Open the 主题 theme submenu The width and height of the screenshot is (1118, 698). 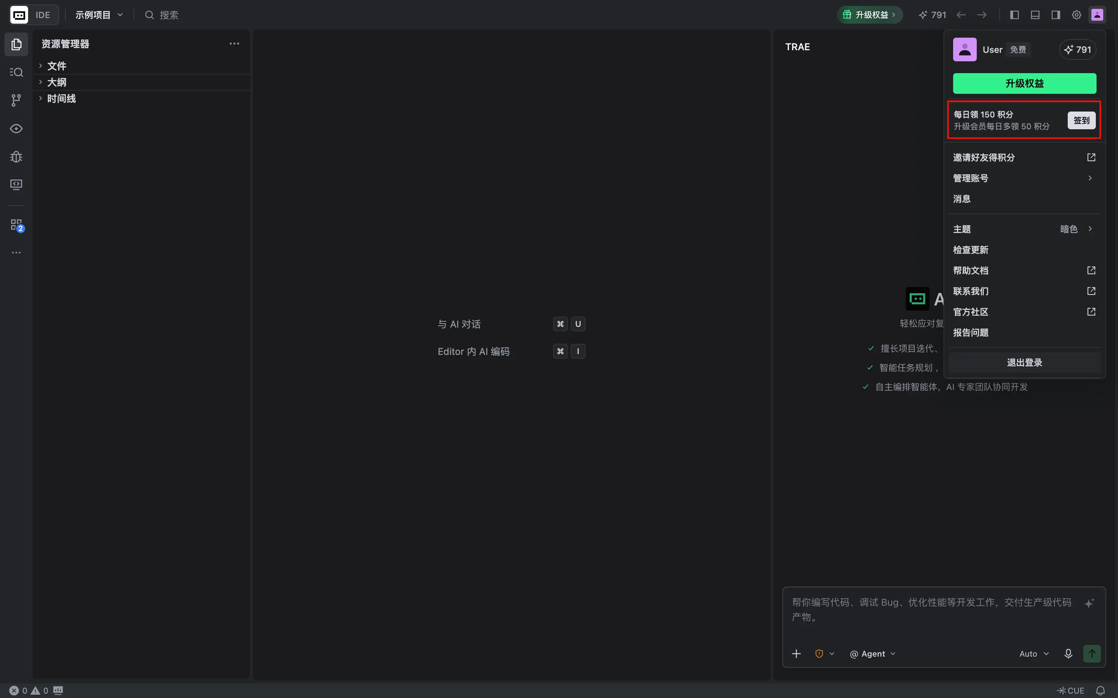(x=1024, y=229)
